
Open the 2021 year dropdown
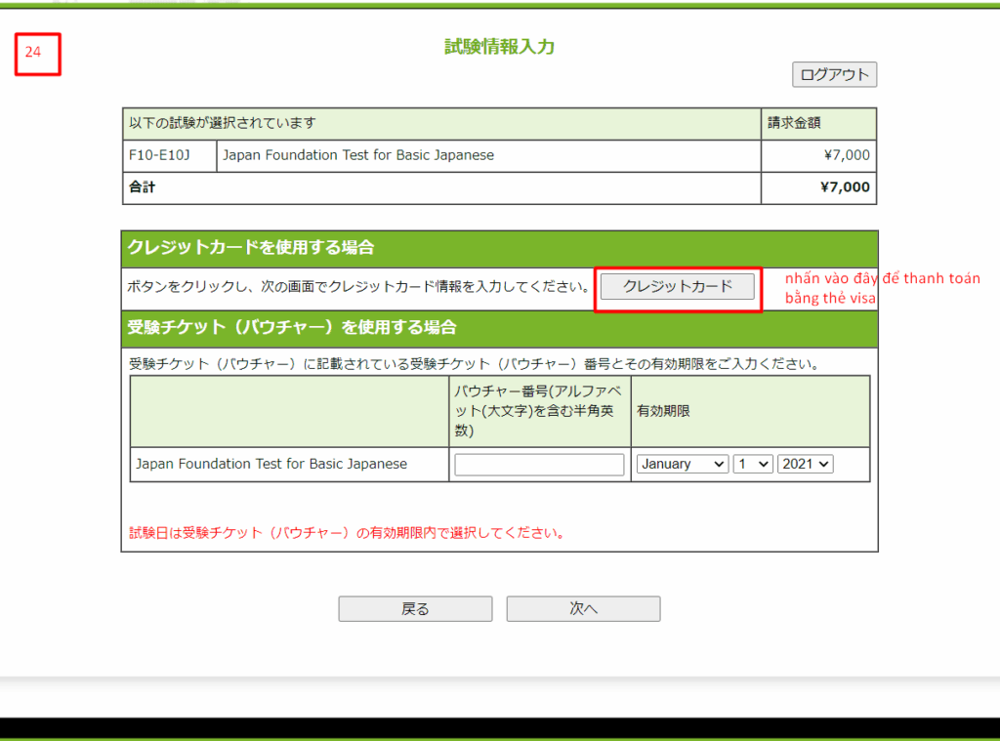[805, 465]
